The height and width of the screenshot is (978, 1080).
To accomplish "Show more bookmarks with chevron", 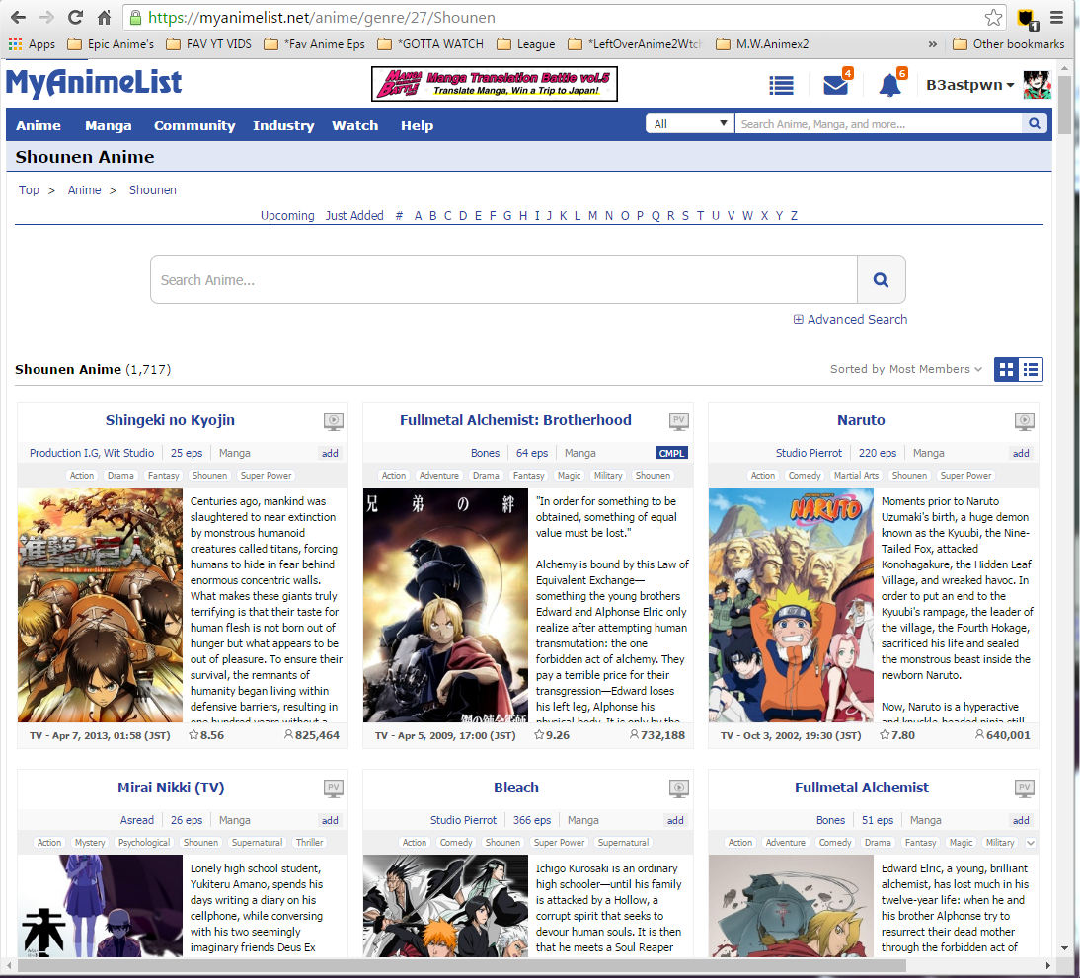I will coord(933,44).
